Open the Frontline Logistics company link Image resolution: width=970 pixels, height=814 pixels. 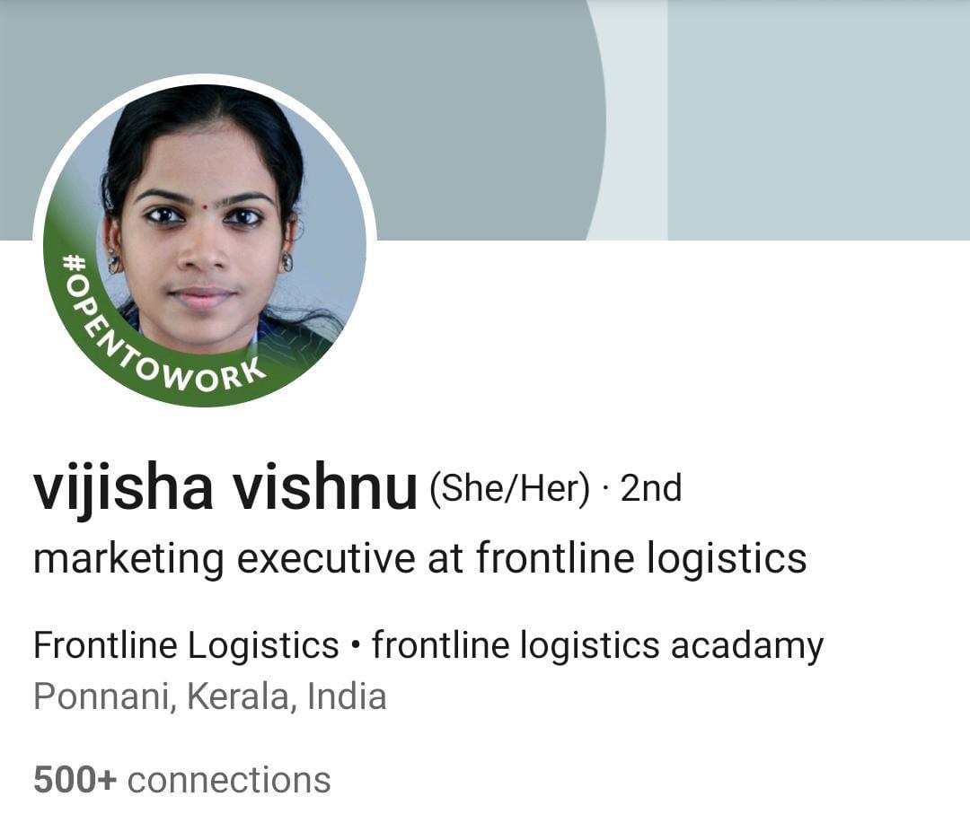pos(186,646)
